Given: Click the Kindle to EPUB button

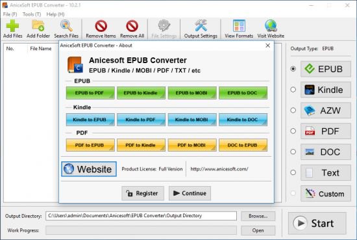Looking at the screenshot, I should pyautogui.click(x=90, y=120).
